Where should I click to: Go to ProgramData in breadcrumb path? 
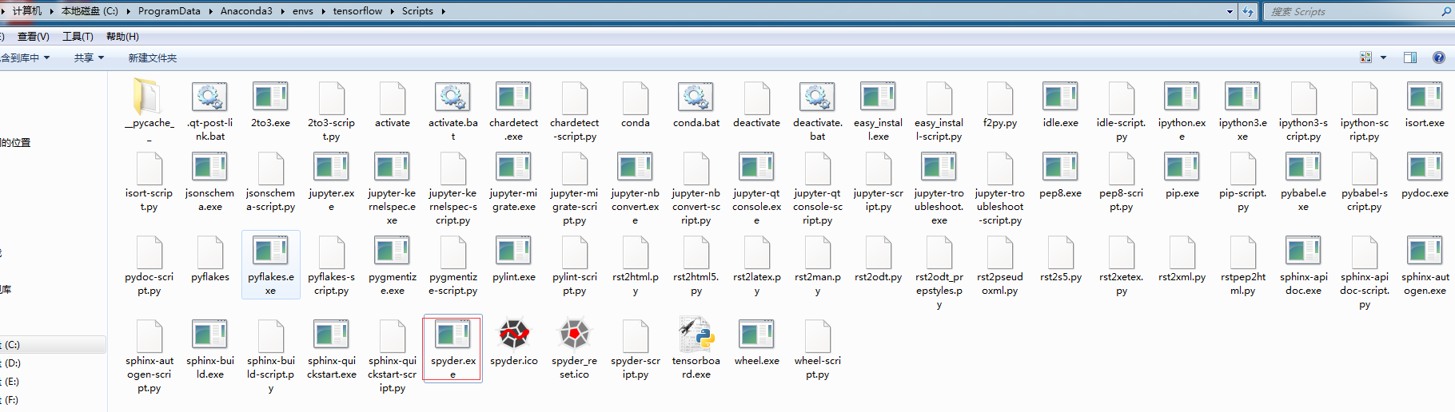click(x=169, y=11)
